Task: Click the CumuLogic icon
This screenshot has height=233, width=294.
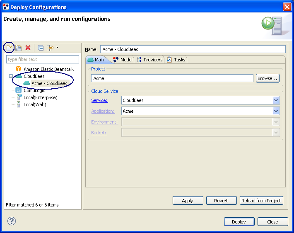Action: coord(18,90)
